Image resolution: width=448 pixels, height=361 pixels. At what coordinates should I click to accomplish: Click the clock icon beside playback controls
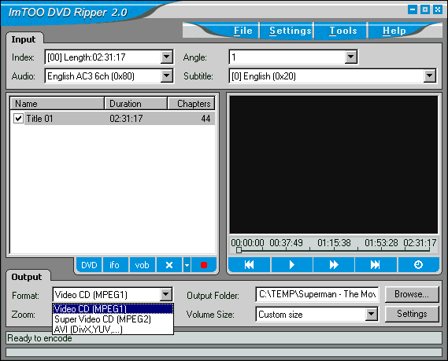coord(418,265)
